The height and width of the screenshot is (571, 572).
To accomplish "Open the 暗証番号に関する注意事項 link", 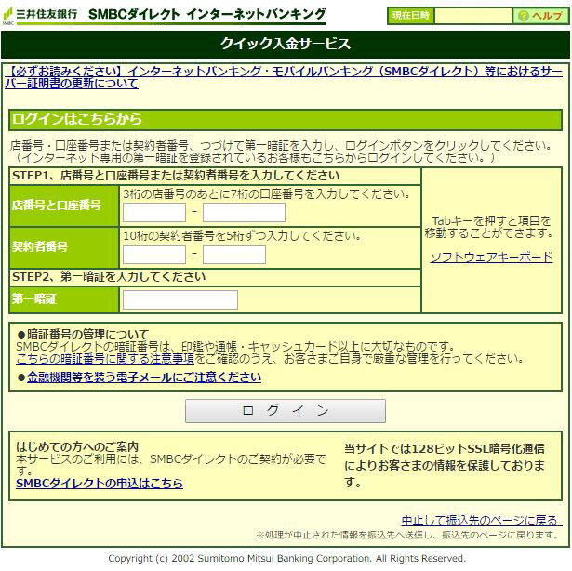I will [105, 359].
